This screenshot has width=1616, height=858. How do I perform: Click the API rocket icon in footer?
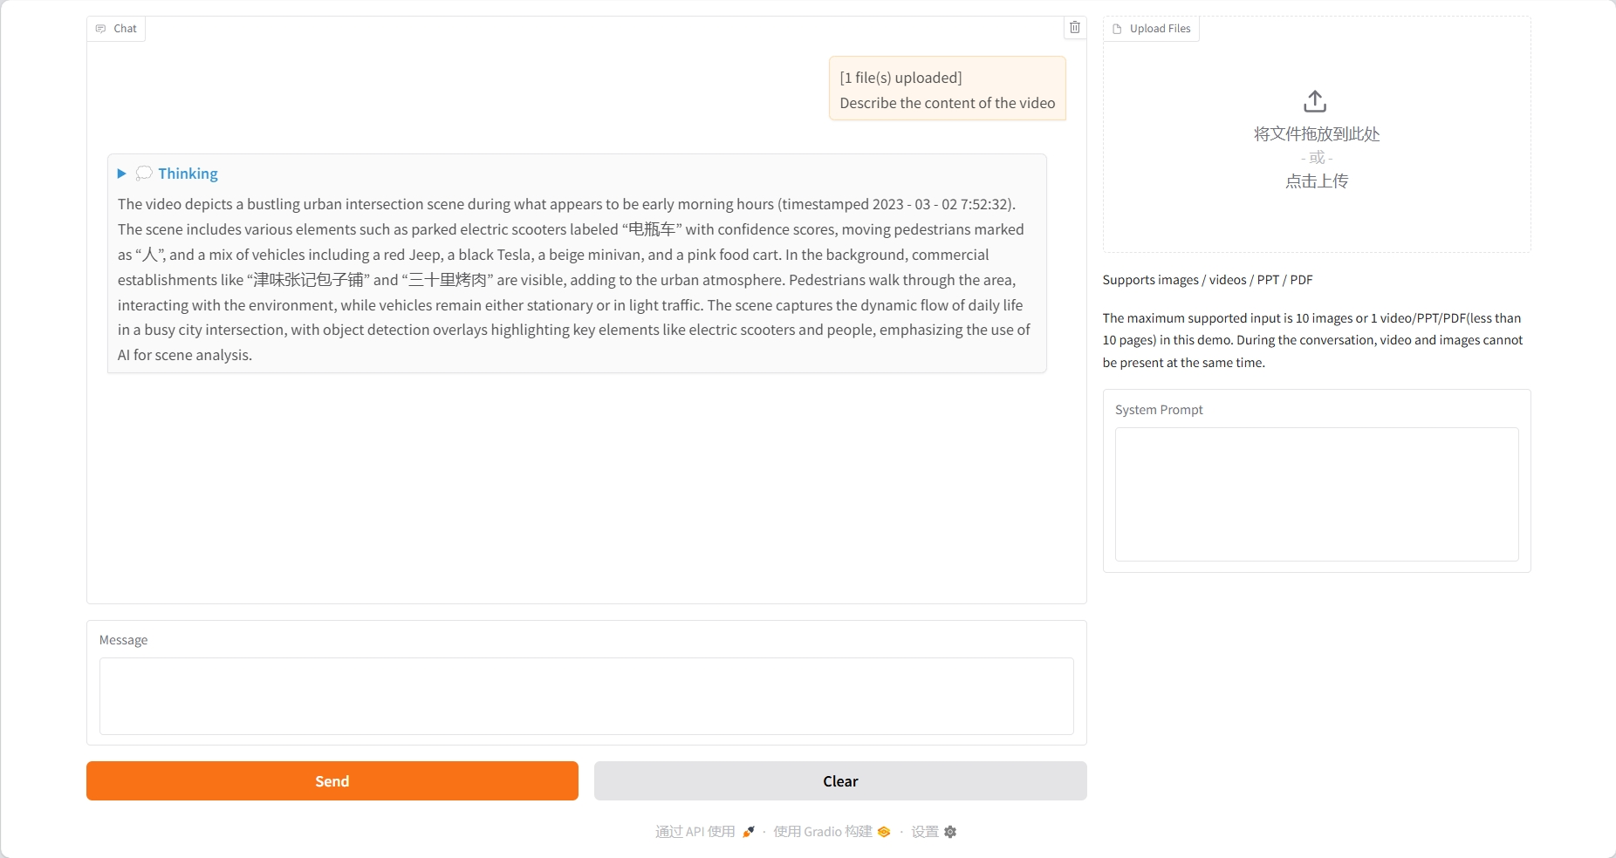(748, 832)
